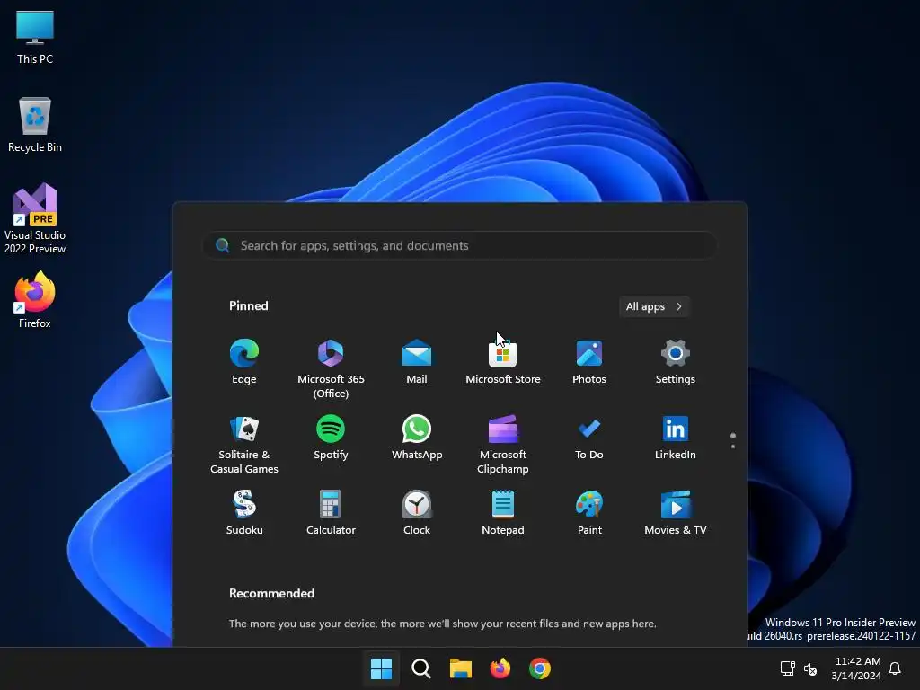The height and width of the screenshot is (690, 920).
Task: Open the network status tray icon
Action: (787, 668)
